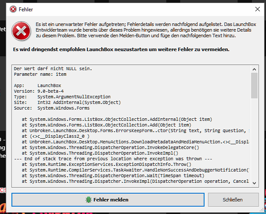266x214 pixels.
Task: Click the TaskAwaiter.HandleNonSuccessAndDebuggerNotification line
Action: tap(136, 170)
